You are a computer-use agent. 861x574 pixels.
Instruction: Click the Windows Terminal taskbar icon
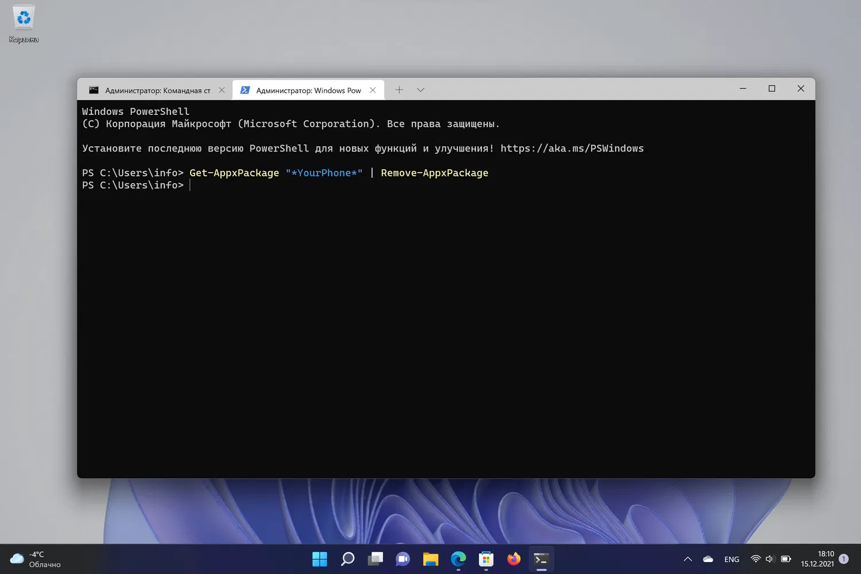(x=541, y=559)
